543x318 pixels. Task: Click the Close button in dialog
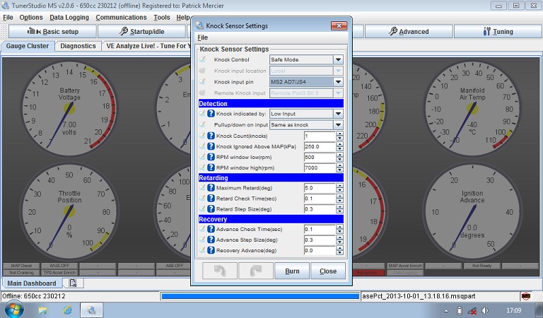pos(327,271)
